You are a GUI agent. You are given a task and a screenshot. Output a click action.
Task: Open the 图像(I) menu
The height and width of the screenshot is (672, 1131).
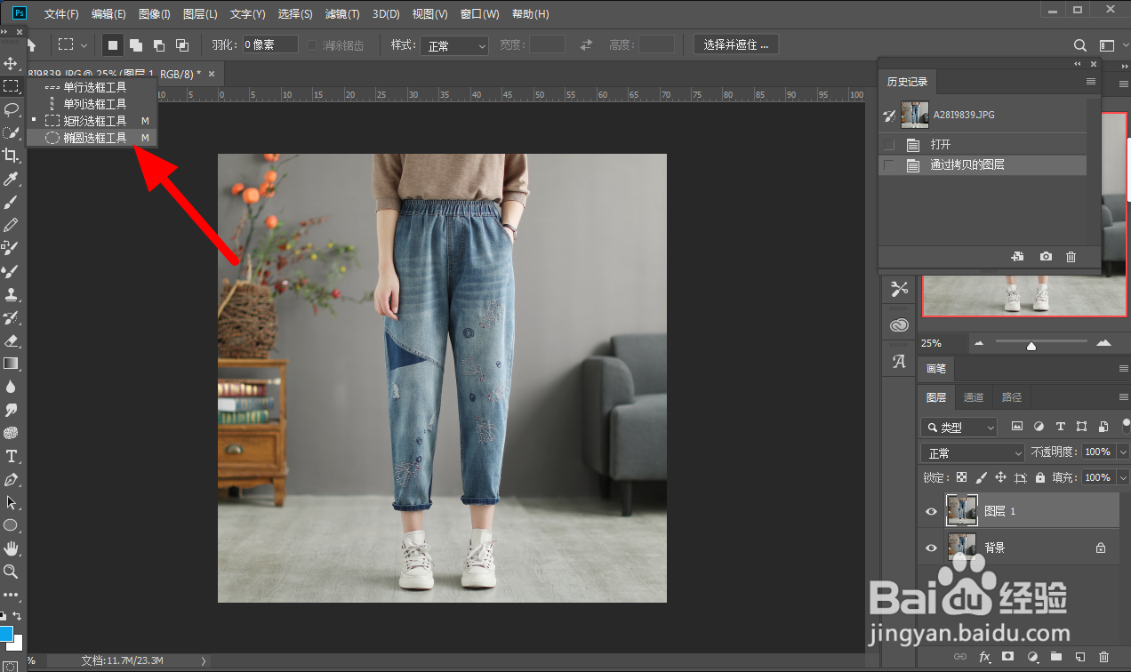154,14
